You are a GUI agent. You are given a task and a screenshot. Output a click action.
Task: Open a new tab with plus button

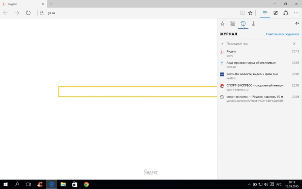(x=51, y=4)
